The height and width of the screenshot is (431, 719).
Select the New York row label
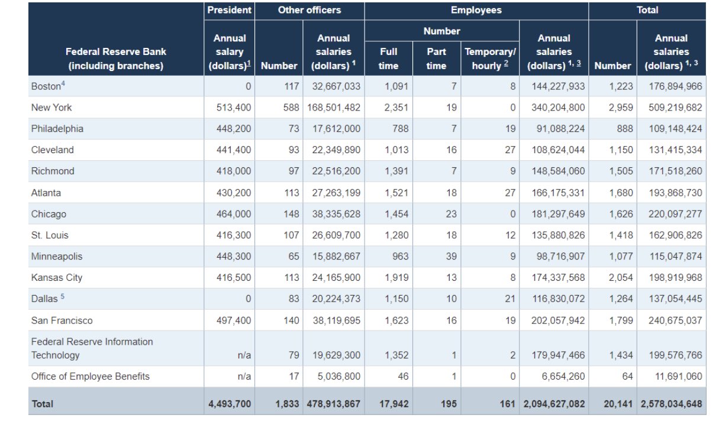tap(51, 108)
